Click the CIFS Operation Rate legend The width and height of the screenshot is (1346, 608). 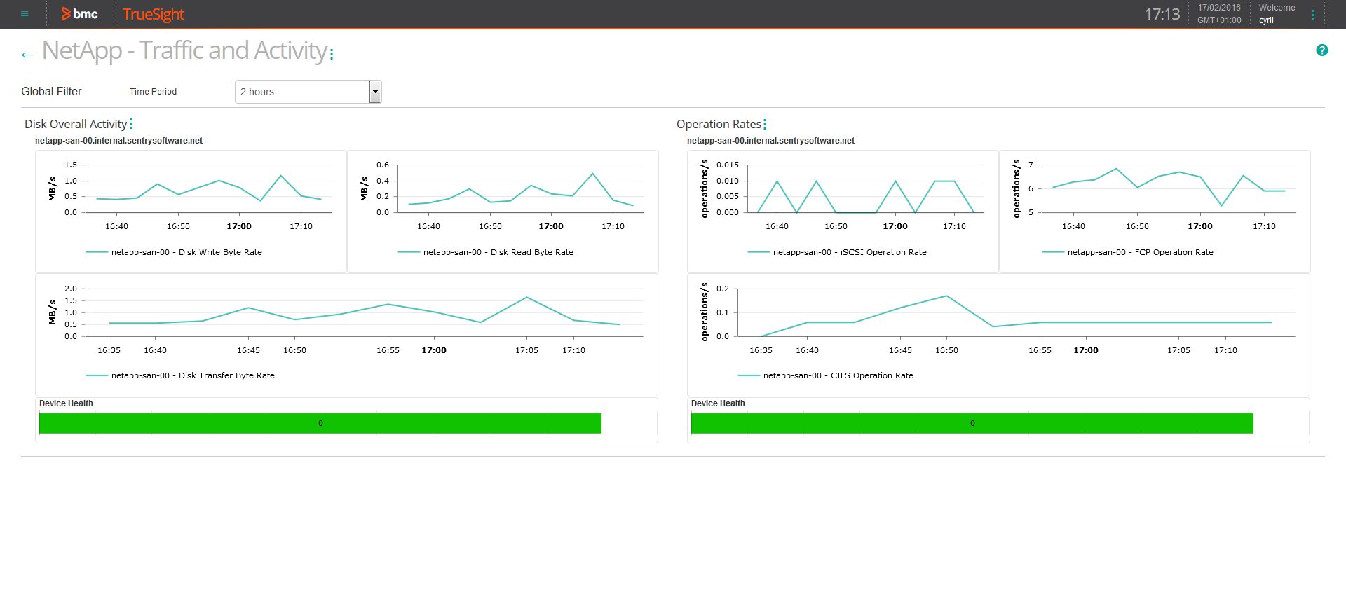coord(825,375)
